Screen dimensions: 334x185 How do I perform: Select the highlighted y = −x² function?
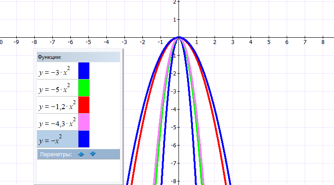(x=51, y=139)
